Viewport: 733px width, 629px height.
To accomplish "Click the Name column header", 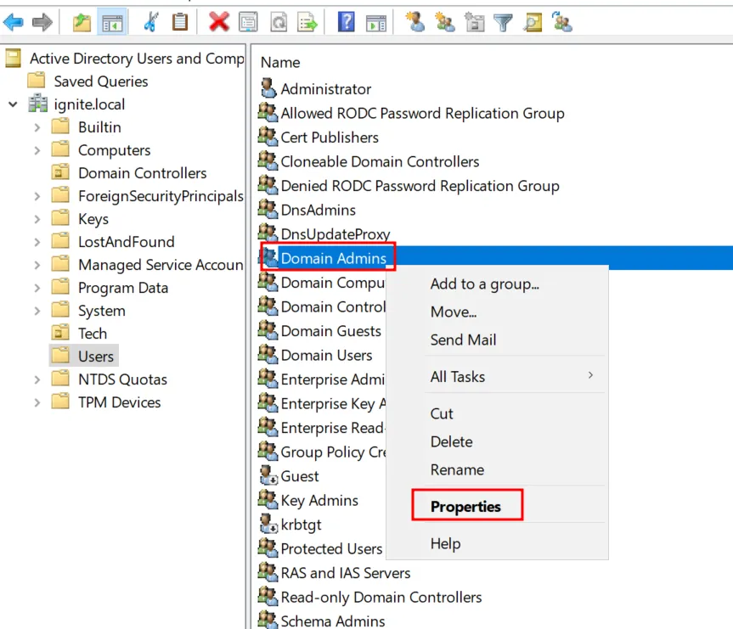I will click(280, 62).
